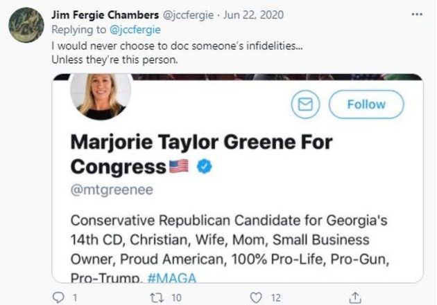Open the more options ellipsis menu

[x=417, y=13]
